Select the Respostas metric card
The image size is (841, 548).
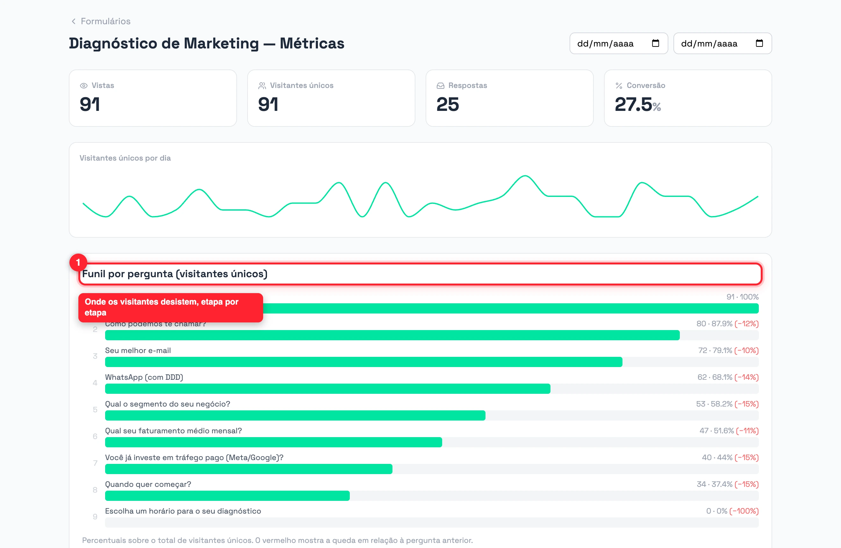[509, 98]
